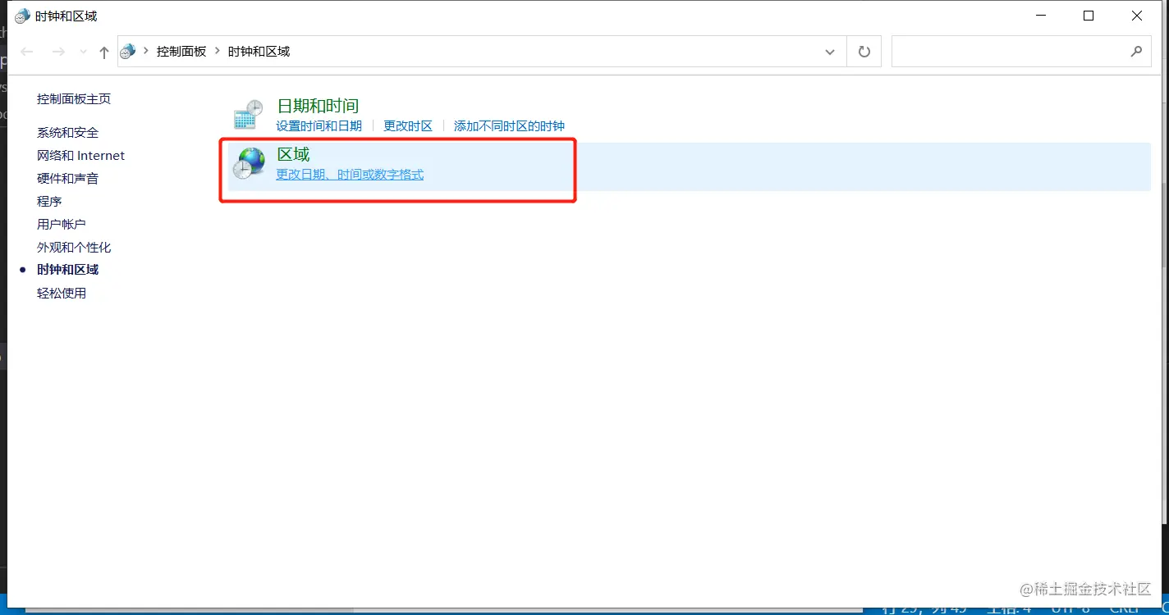Open 外观和个性化 category in sidebar
The image size is (1169, 615).
tap(74, 248)
